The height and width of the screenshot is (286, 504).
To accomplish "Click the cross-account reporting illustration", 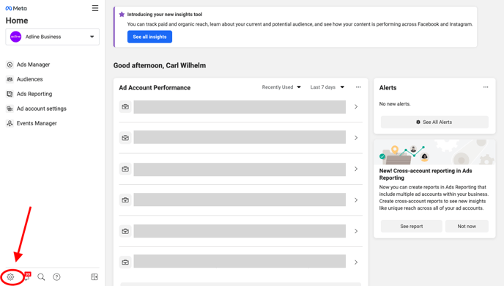I will (x=434, y=153).
